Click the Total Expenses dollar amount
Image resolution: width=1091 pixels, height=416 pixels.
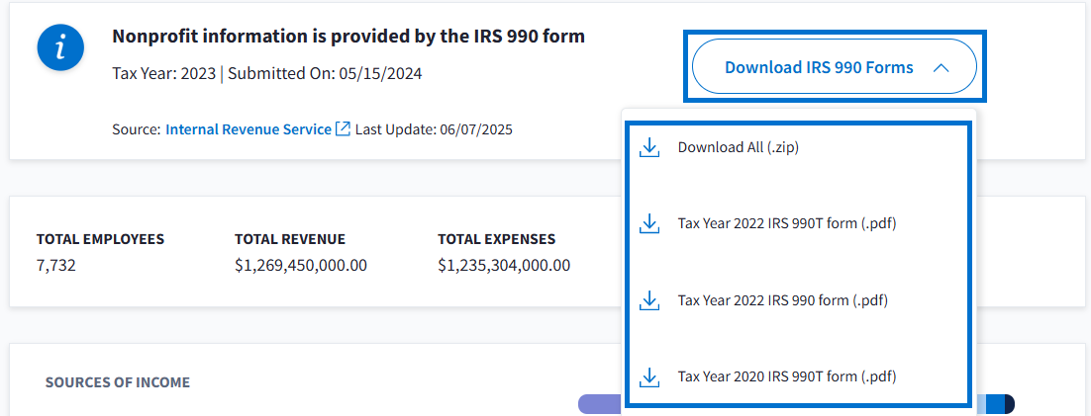point(504,265)
